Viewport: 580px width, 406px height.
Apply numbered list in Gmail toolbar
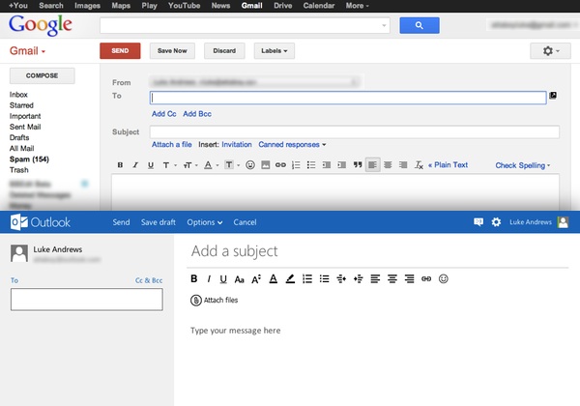(296, 165)
